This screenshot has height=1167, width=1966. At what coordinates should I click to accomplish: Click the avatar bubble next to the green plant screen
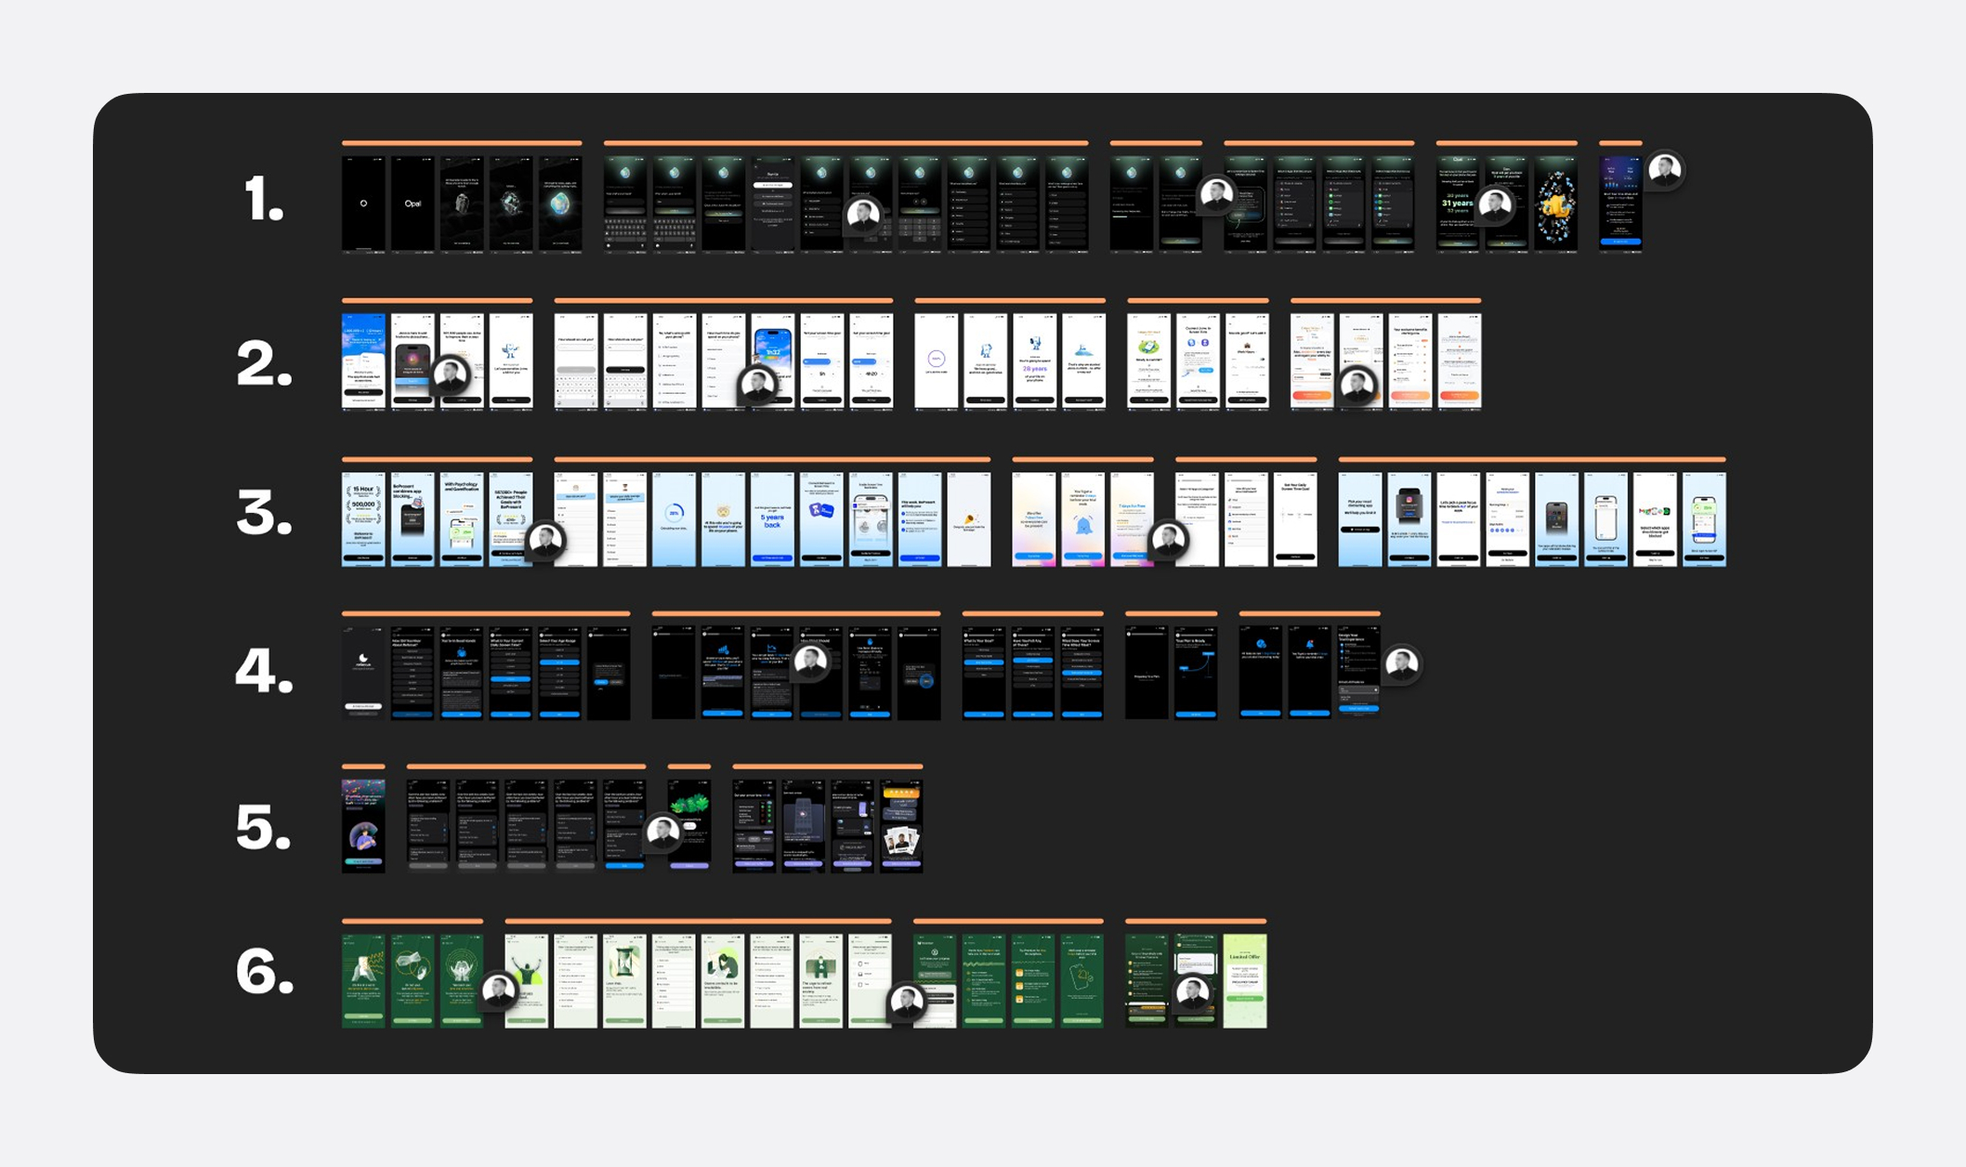(662, 832)
